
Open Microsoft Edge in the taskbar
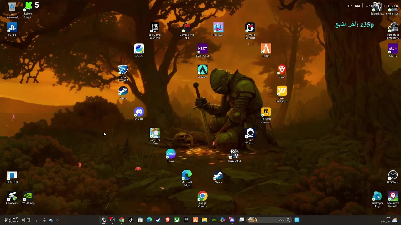pos(149,220)
